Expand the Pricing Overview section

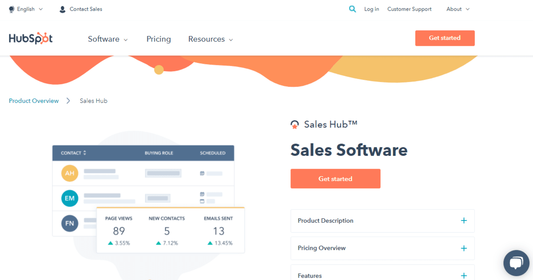click(382, 248)
